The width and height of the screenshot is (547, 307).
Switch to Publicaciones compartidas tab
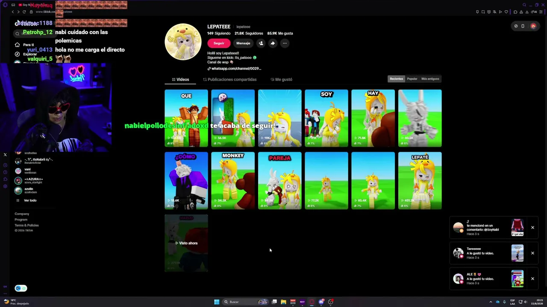point(230,79)
